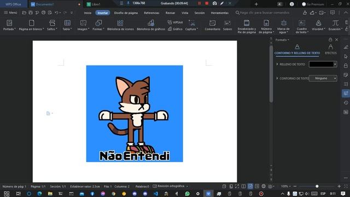Image resolution: width=350 pixels, height=197 pixels.
Task: Click the undo arrow
Action: pos(56,13)
